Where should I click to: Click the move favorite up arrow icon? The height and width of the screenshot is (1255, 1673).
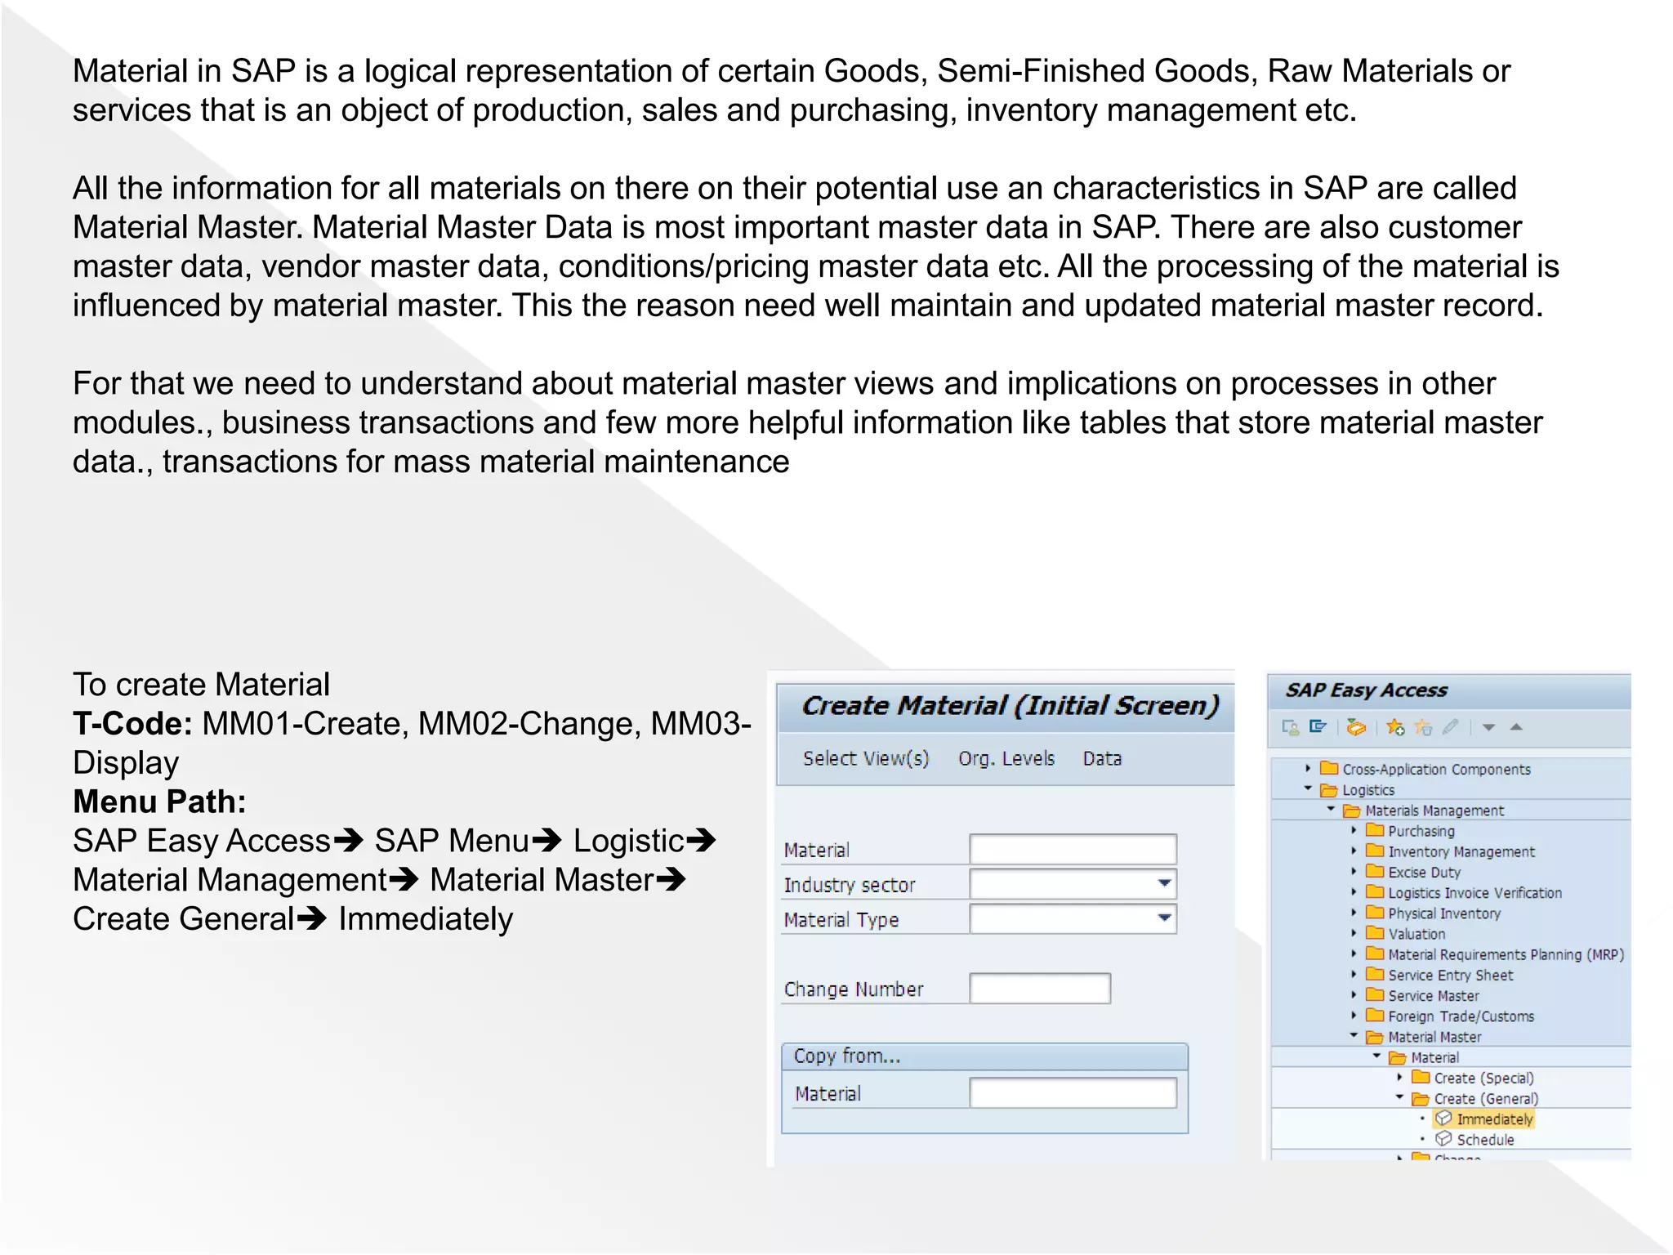1516,726
